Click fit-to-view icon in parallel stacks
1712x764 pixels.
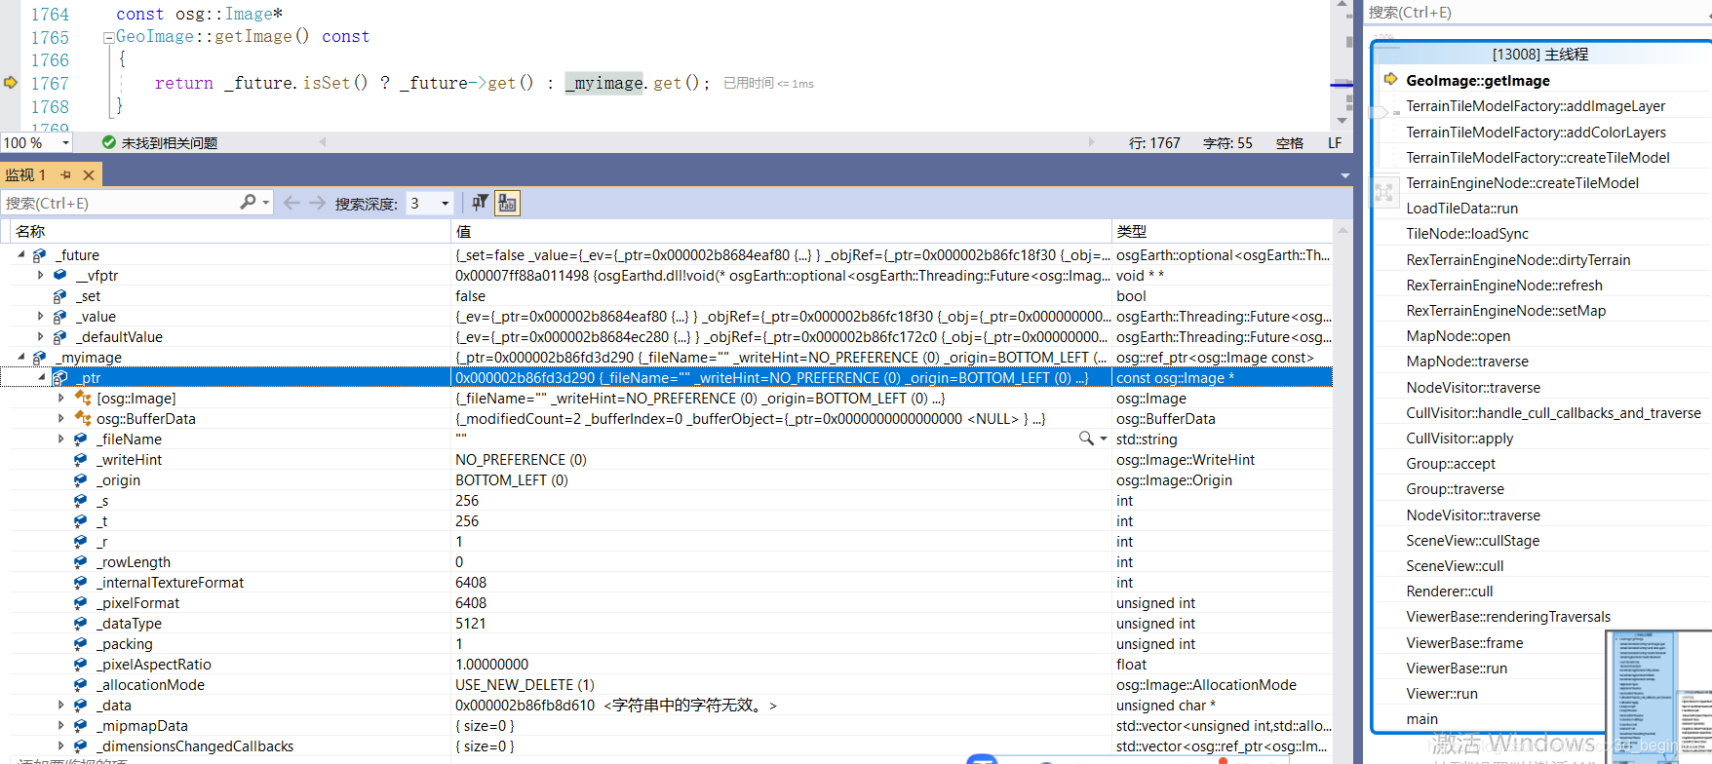pyautogui.click(x=1384, y=192)
